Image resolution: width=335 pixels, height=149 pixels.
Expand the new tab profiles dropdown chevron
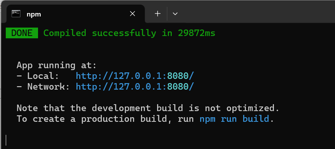(x=175, y=14)
